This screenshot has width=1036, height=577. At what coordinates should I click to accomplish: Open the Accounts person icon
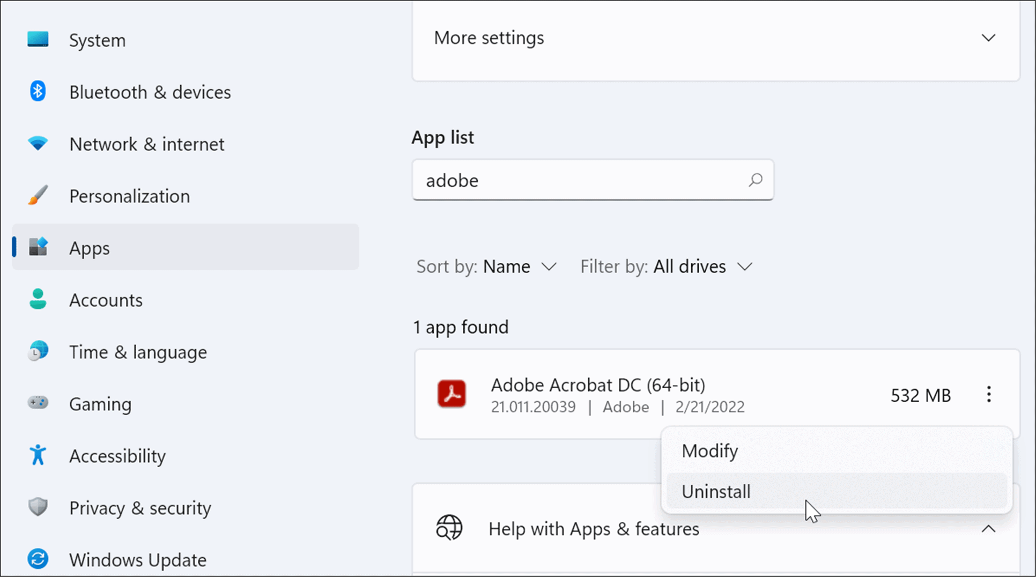point(38,299)
